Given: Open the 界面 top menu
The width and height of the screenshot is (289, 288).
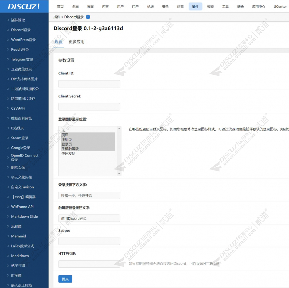Looking at the screenshot, I should coord(90,6).
